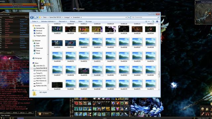The width and height of the screenshot is (212, 119).
Task: Click file list scroll down arrow
Action: pyautogui.click(x=159, y=89)
